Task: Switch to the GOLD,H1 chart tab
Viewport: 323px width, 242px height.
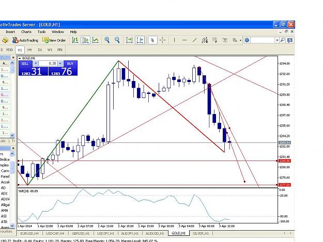Action: coord(178,233)
